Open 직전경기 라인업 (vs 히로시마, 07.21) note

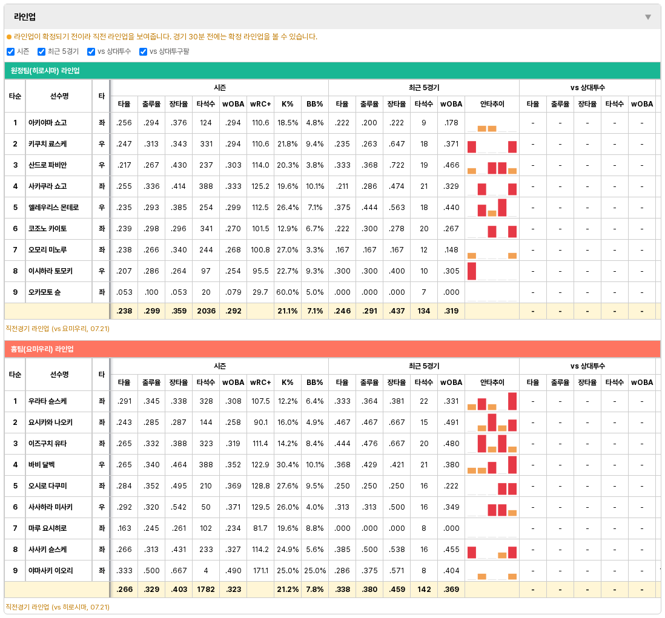58,607
